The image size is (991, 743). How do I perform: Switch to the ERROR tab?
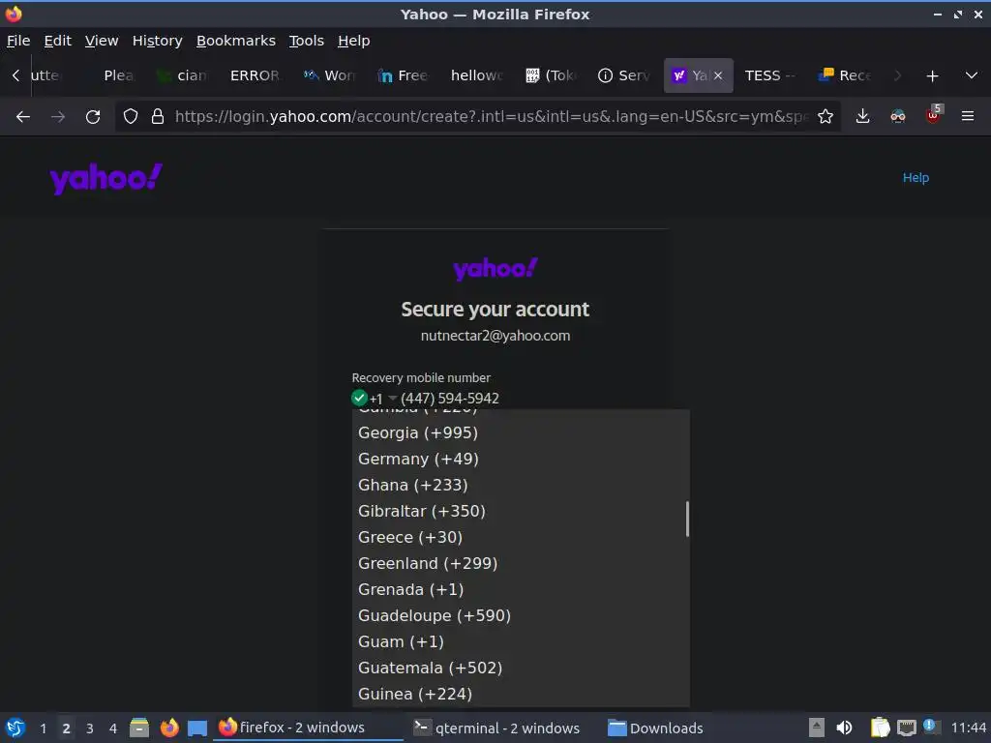[255, 75]
